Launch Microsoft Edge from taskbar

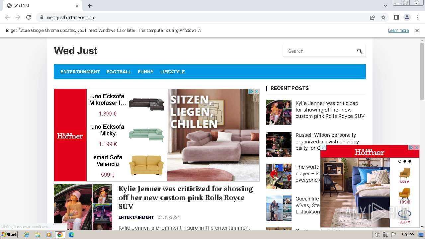pos(71,235)
